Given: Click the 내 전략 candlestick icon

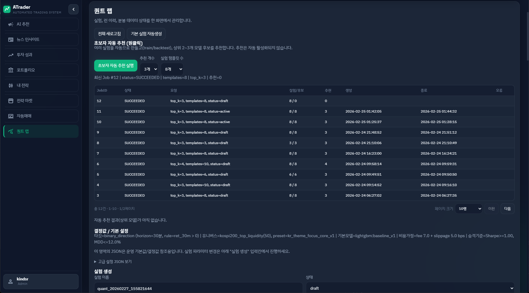Looking at the screenshot, I should point(11,86).
